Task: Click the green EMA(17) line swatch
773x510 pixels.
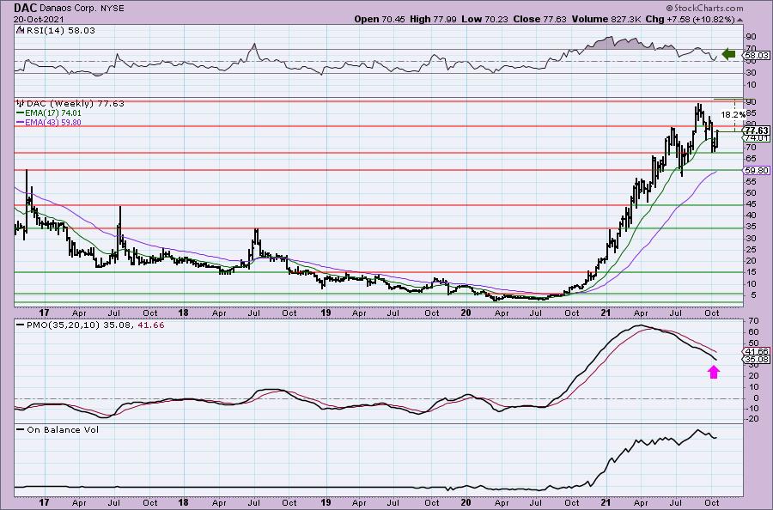Action: [21, 112]
